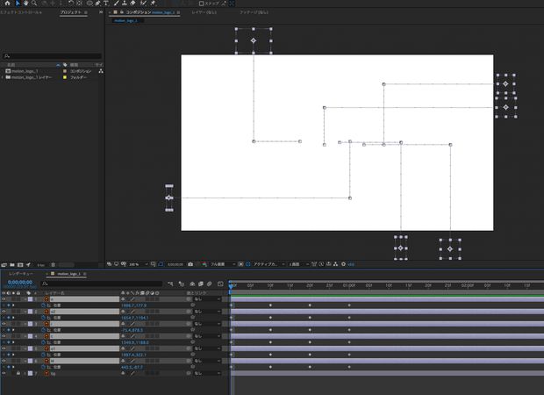This screenshot has height=395, width=544.
Task: Go to the Home screen icon
Action: (7, 3)
